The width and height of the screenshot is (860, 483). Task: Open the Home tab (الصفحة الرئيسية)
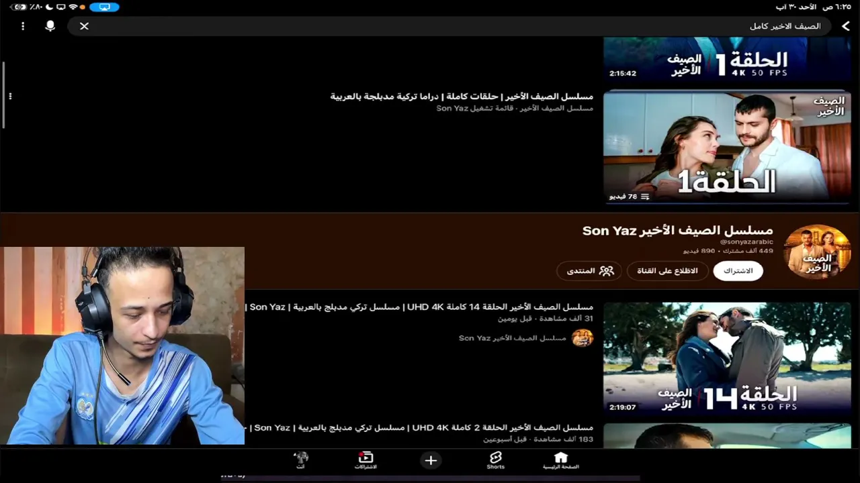point(560,460)
